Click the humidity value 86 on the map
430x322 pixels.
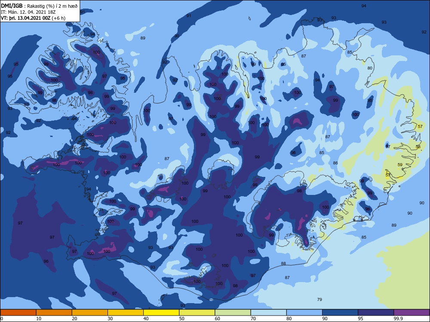(x=335, y=163)
